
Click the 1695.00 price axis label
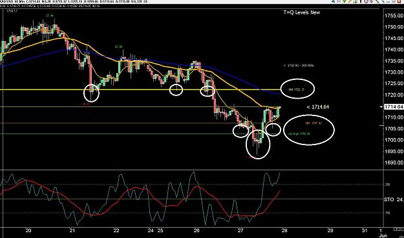tap(394, 152)
